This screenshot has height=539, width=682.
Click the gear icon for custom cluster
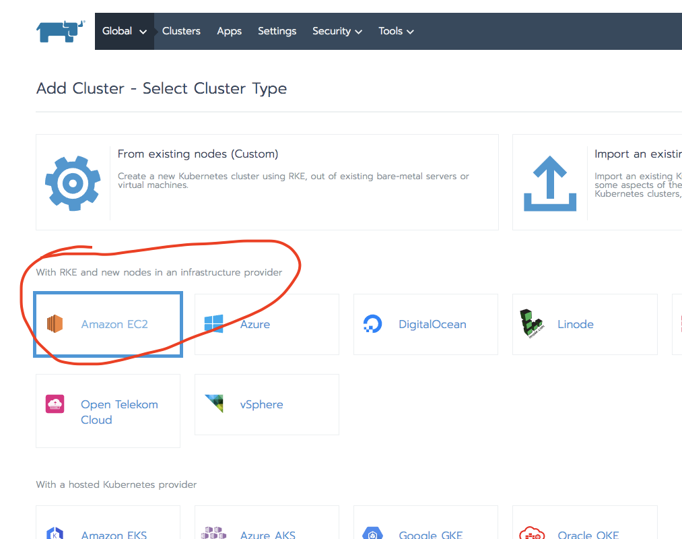coord(73,183)
